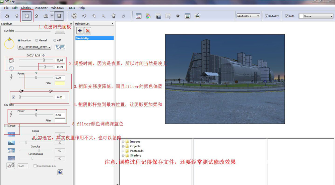Click the Sun light ellipsis button
This screenshot has width=335, height=185.
click(x=60, y=32)
